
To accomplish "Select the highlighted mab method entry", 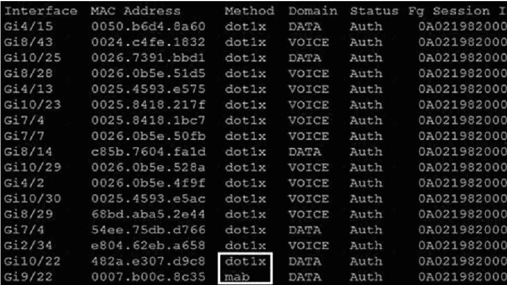I will (237, 277).
